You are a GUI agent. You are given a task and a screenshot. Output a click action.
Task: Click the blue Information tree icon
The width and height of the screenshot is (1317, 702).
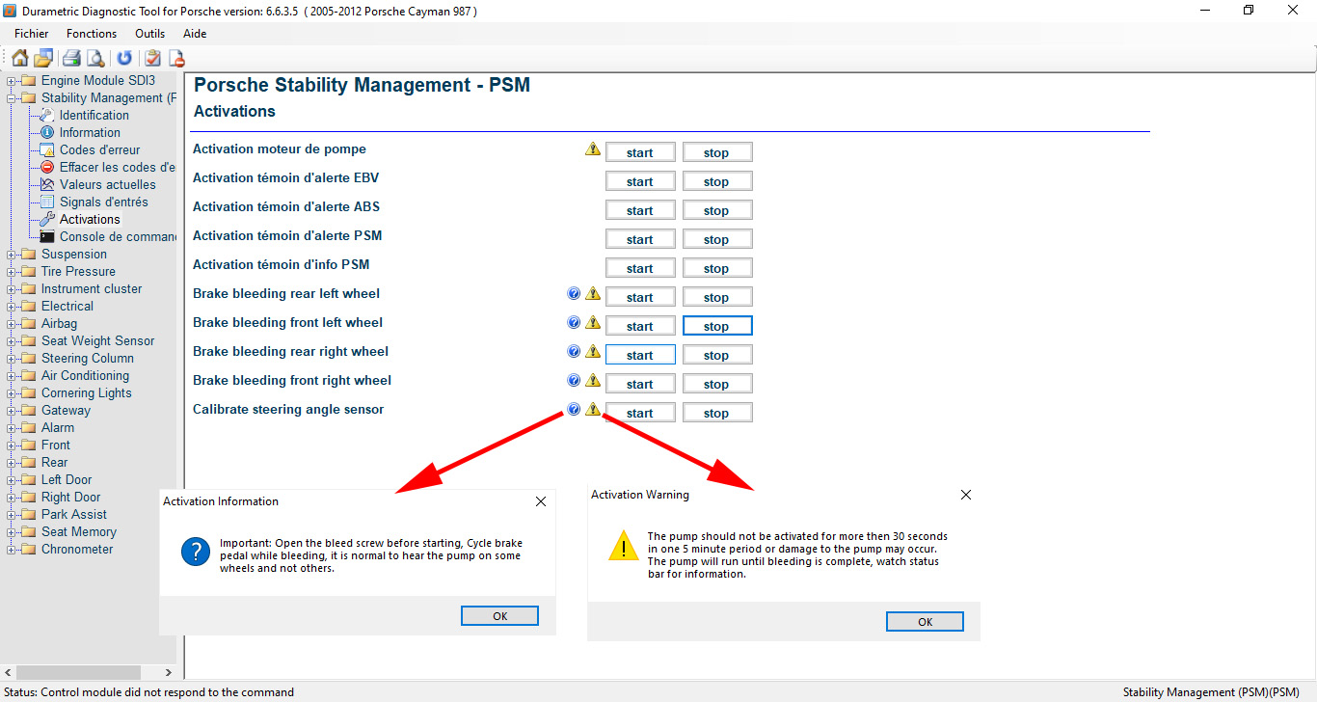click(47, 132)
